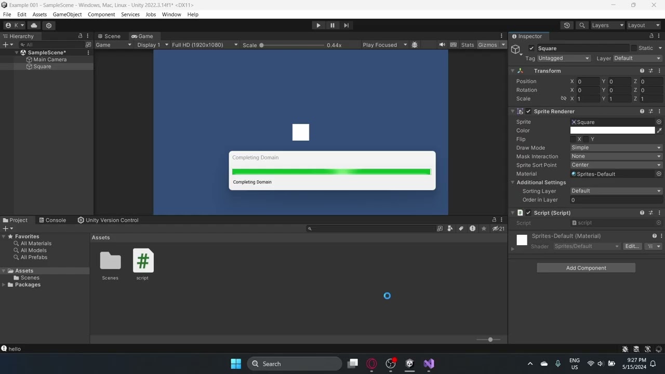Open the Mask Interaction dropdown
Screen dimensions: 665x374
[616, 156]
